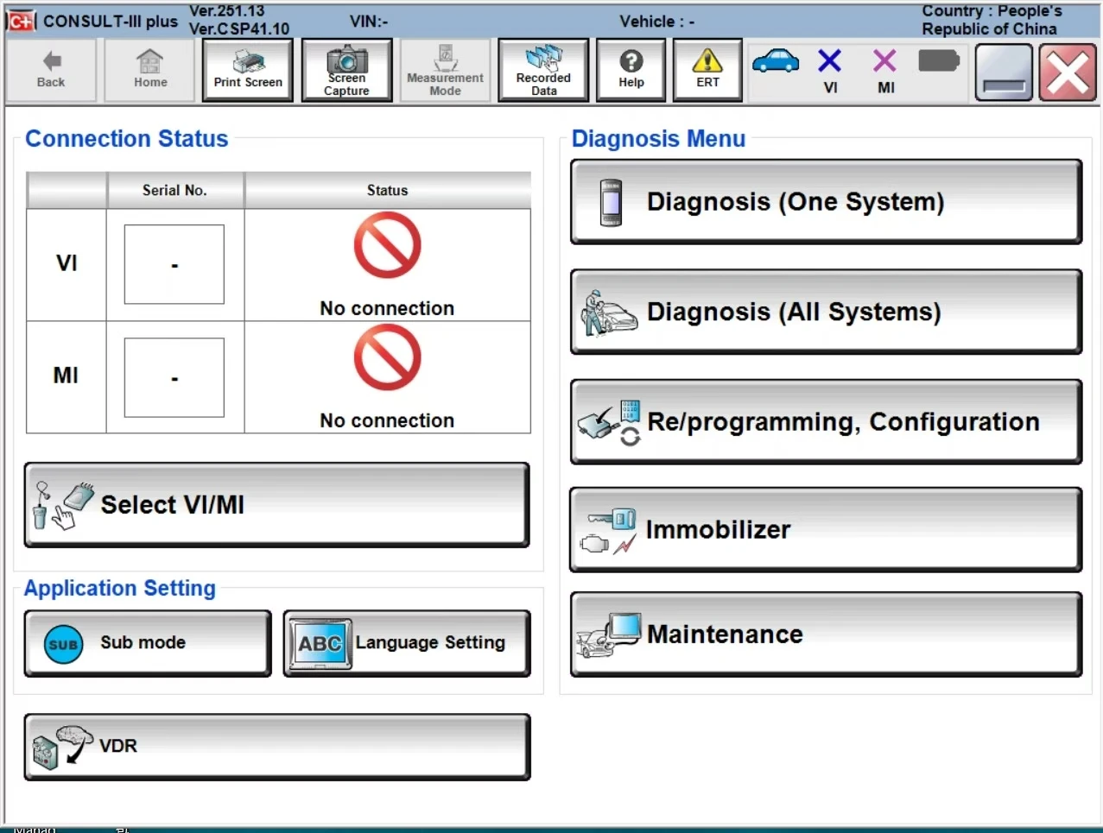Click the blue SUB circle icon
Screen dimensions: 1103x833
point(63,644)
